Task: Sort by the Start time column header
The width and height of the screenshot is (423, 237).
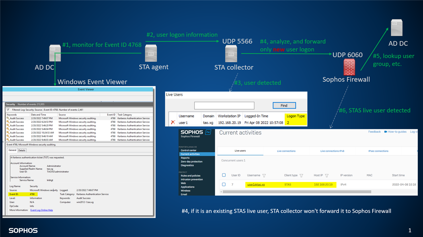Action: [x=398, y=175]
